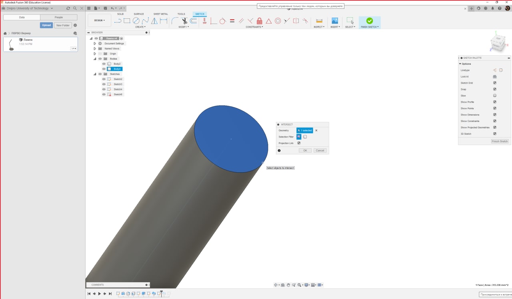Select the Trim scissors tool
This screenshot has width=512, height=299.
click(184, 21)
